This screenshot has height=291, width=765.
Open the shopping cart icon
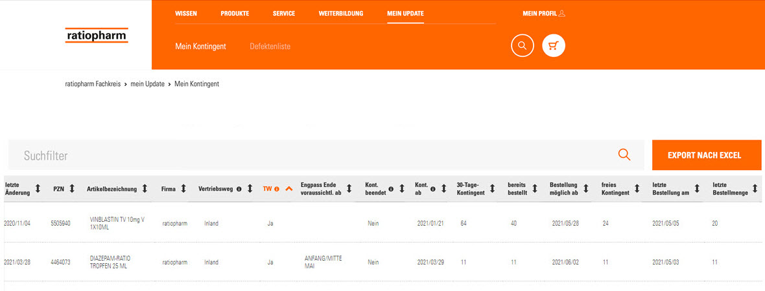tap(554, 46)
